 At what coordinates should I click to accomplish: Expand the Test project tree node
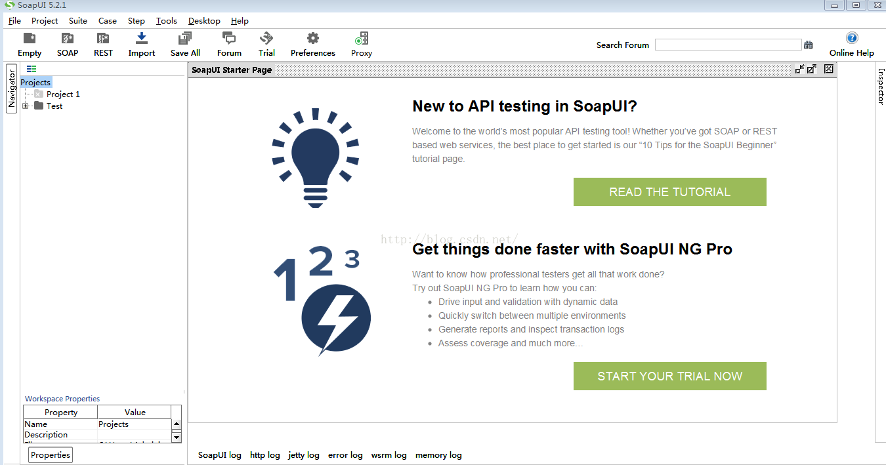tap(26, 106)
